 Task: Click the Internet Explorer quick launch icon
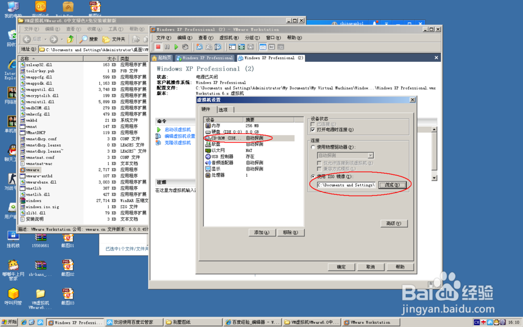[x=24, y=322]
